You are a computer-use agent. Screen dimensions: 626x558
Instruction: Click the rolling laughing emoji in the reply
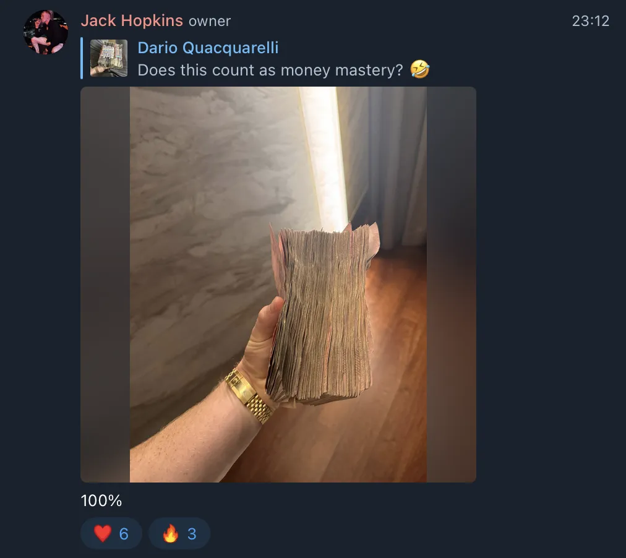click(420, 69)
